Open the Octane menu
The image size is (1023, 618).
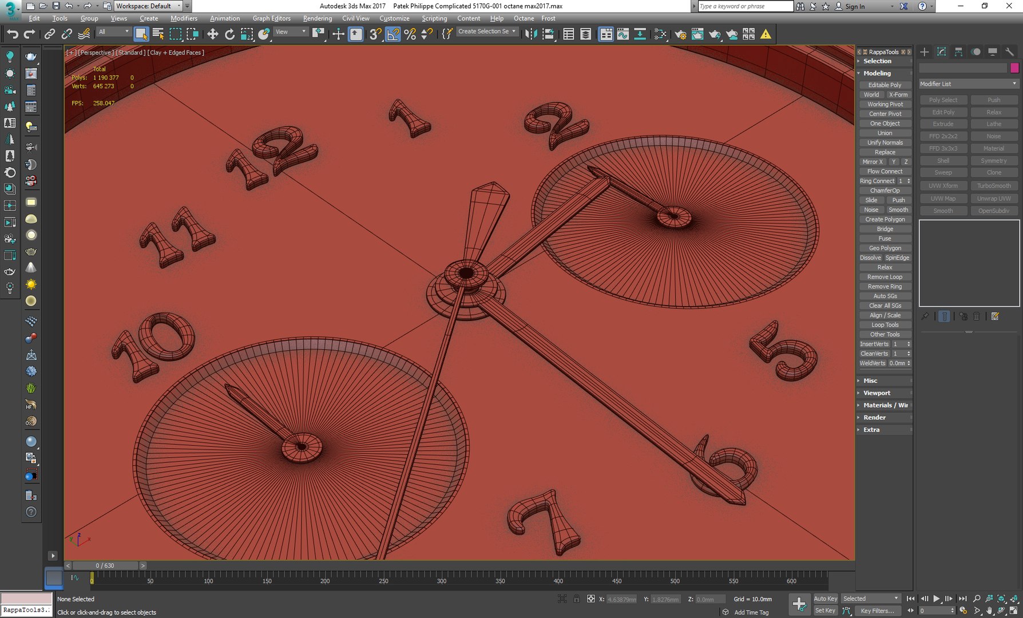(x=524, y=18)
